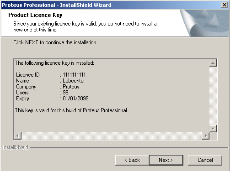Screen dimensions: 230x171
Task: Click the scroll right arrow in licence box
Action: click(206, 135)
